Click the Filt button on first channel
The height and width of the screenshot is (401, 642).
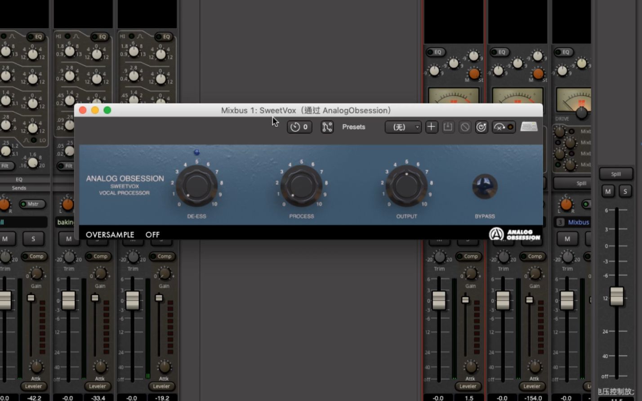[x=5, y=166]
